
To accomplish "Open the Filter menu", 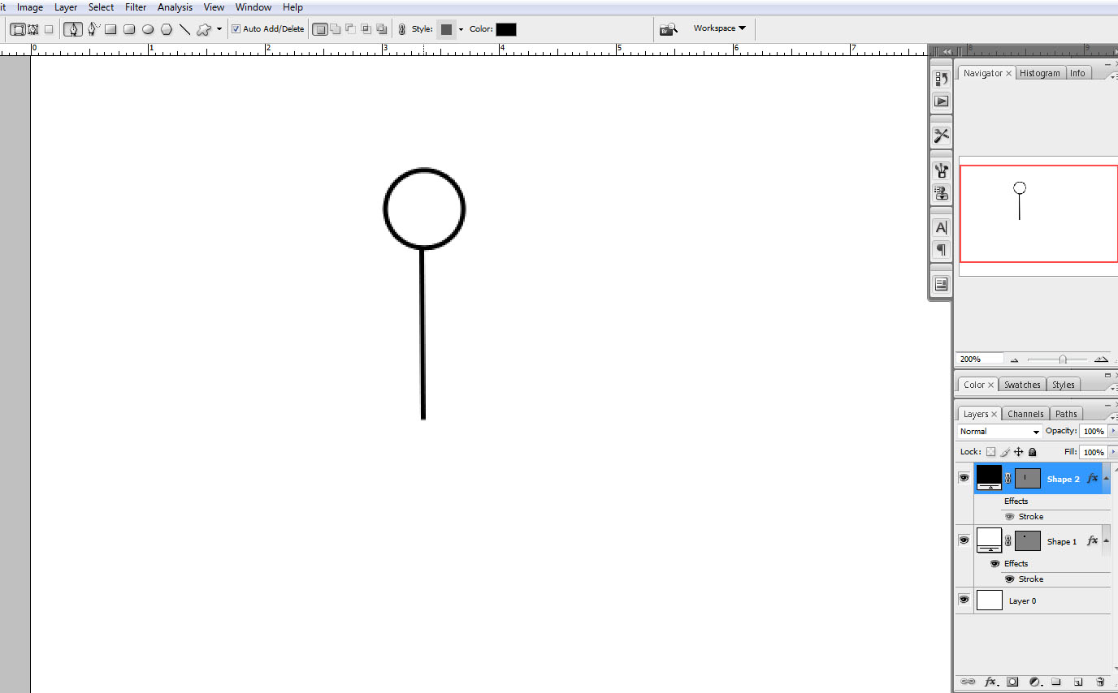I will click(x=135, y=7).
